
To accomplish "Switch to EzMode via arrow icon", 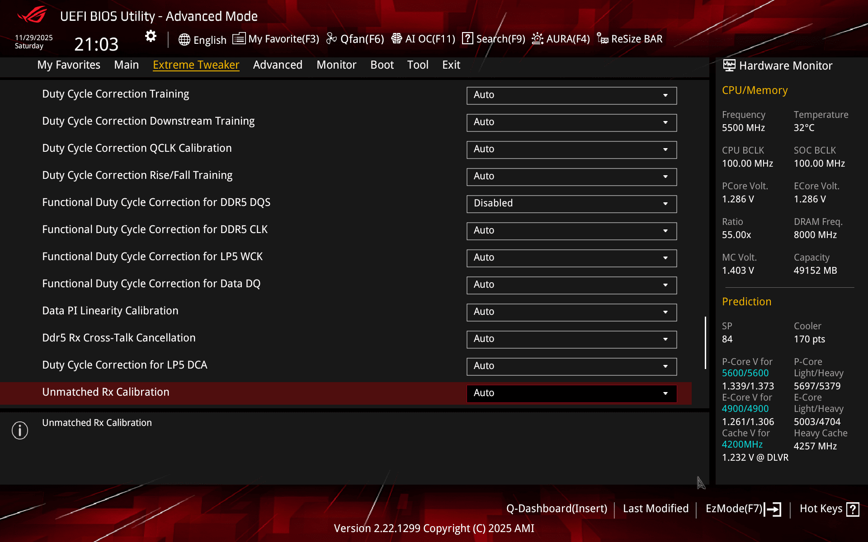I will [773, 509].
